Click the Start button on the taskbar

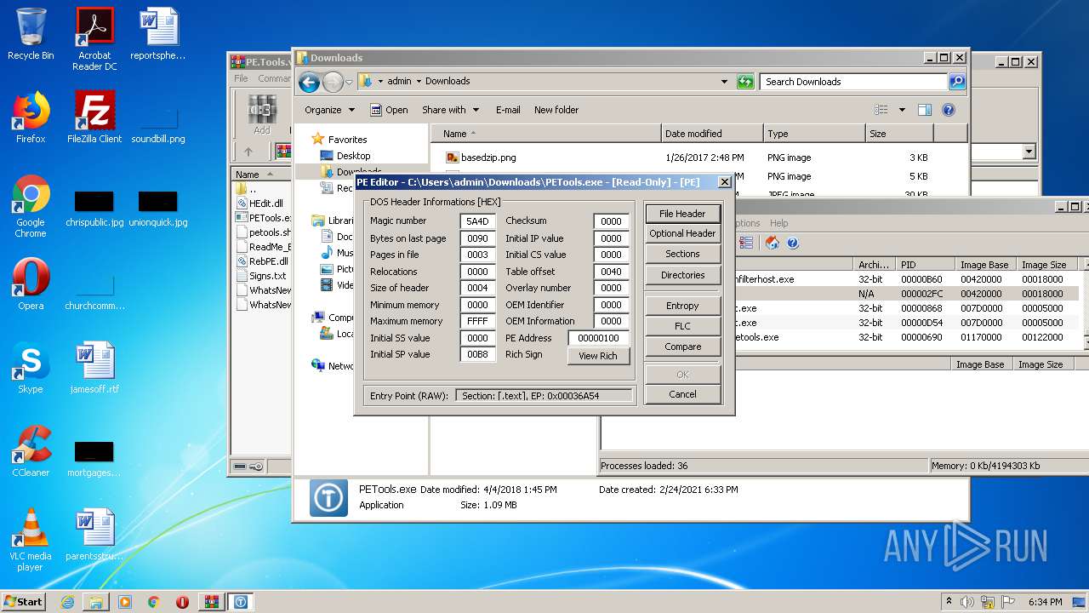[x=24, y=601]
